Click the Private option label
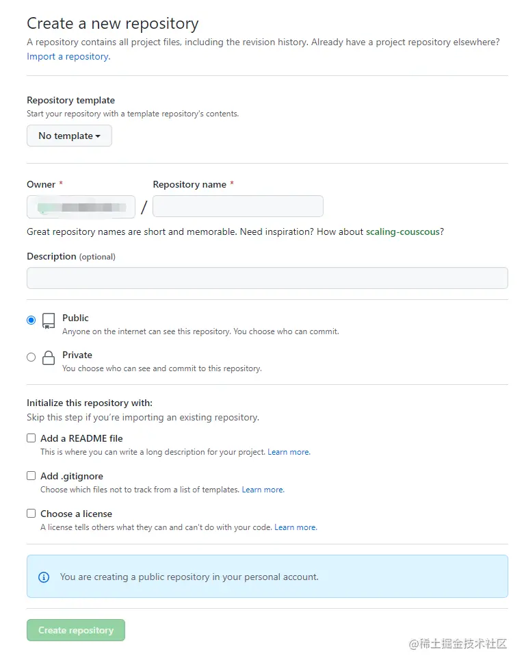 (x=77, y=355)
